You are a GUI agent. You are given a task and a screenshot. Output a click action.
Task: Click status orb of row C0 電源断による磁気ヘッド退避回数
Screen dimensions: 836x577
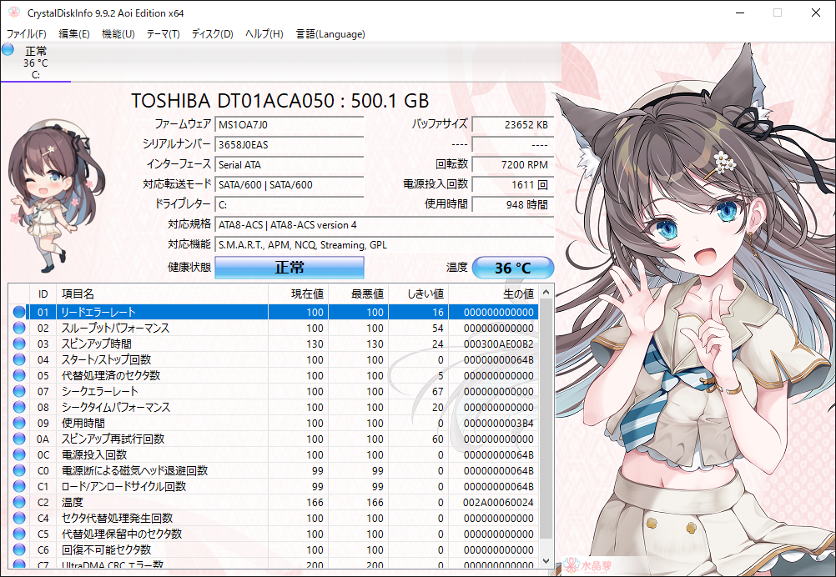(x=19, y=470)
